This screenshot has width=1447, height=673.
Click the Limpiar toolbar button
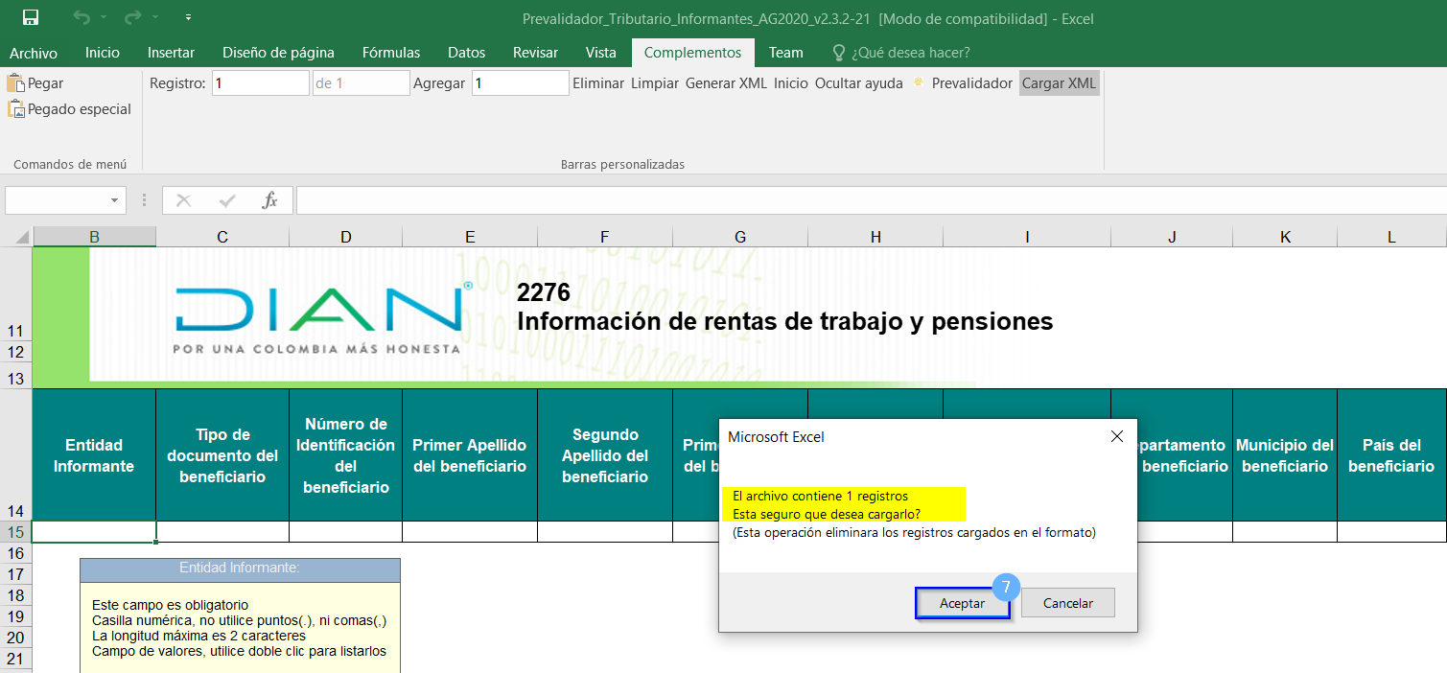pyautogui.click(x=655, y=83)
